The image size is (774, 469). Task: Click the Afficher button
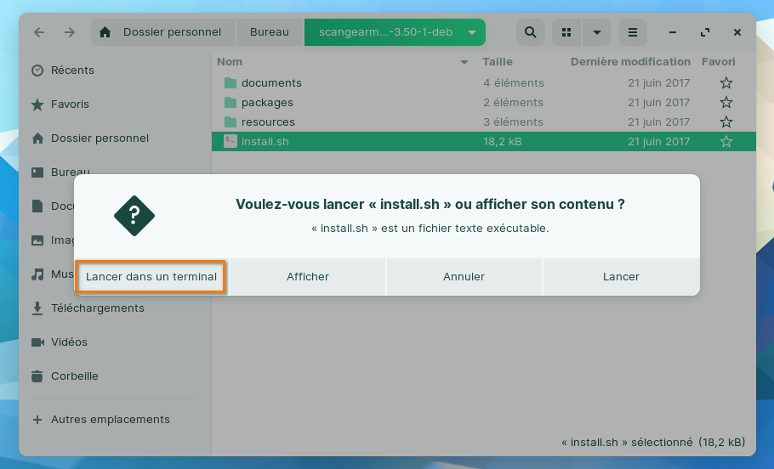[x=307, y=277]
